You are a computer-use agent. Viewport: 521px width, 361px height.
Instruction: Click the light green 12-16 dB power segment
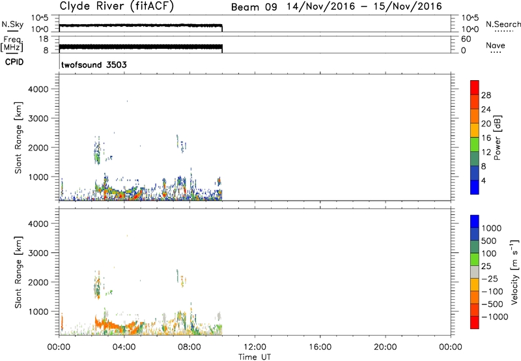pyautogui.click(x=475, y=145)
